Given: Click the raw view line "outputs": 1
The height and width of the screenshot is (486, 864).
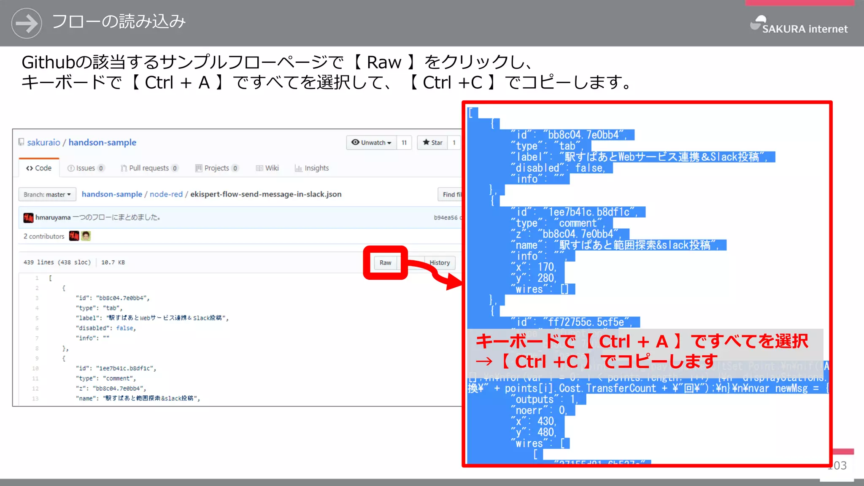Looking at the screenshot, I should coord(544,400).
